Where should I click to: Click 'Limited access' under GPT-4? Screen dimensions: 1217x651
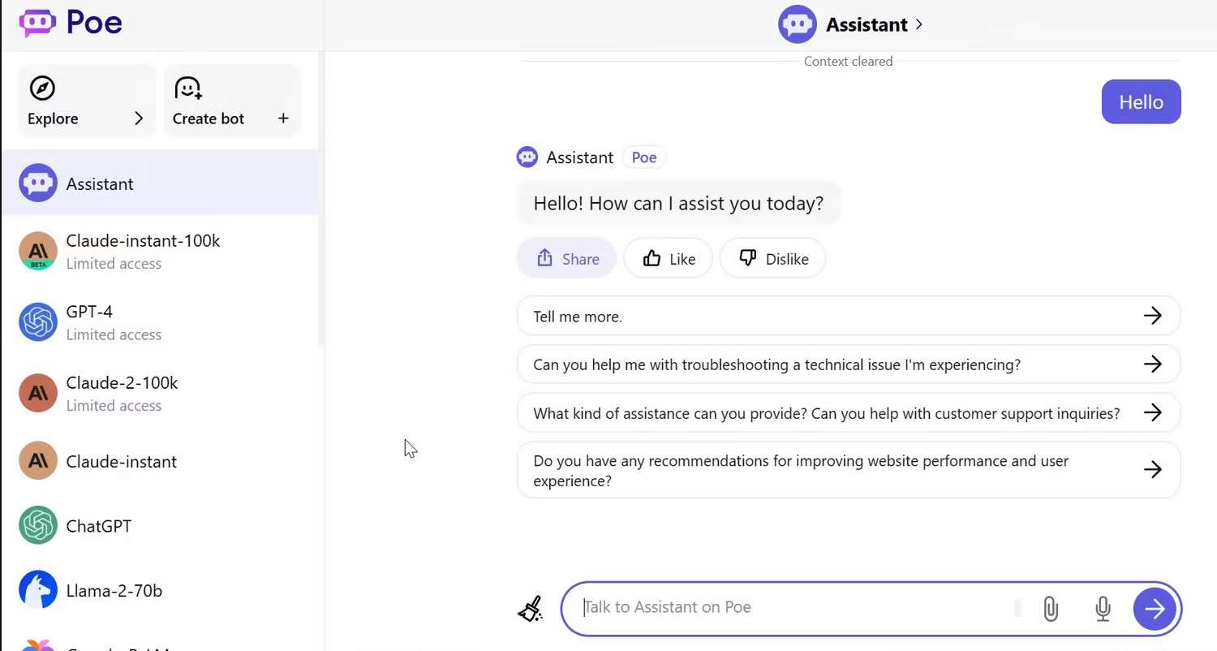[114, 334]
